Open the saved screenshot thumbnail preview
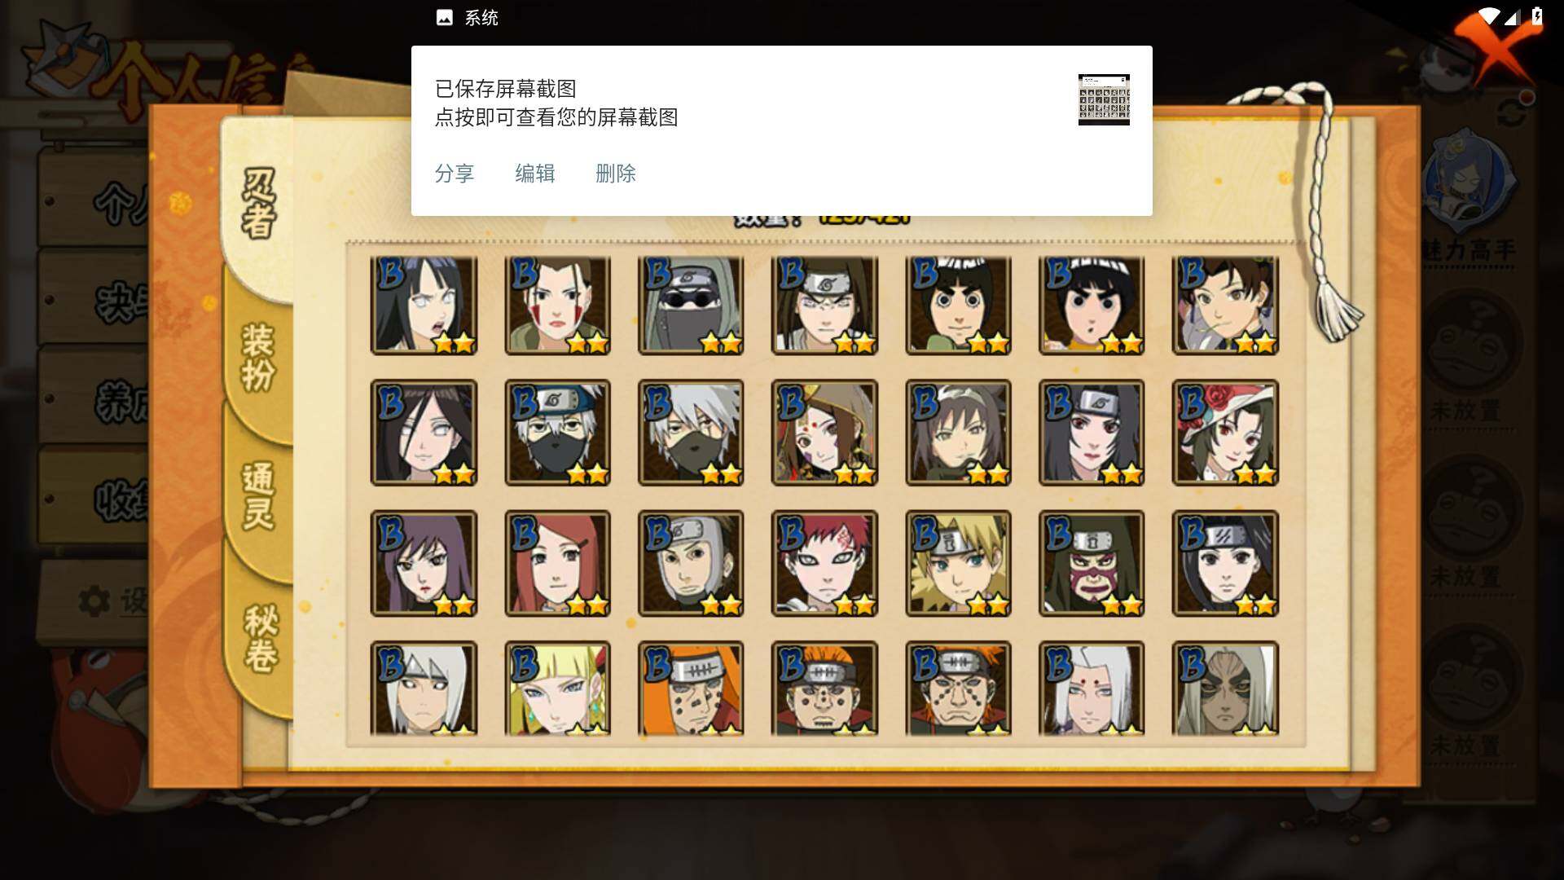 point(1104,99)
